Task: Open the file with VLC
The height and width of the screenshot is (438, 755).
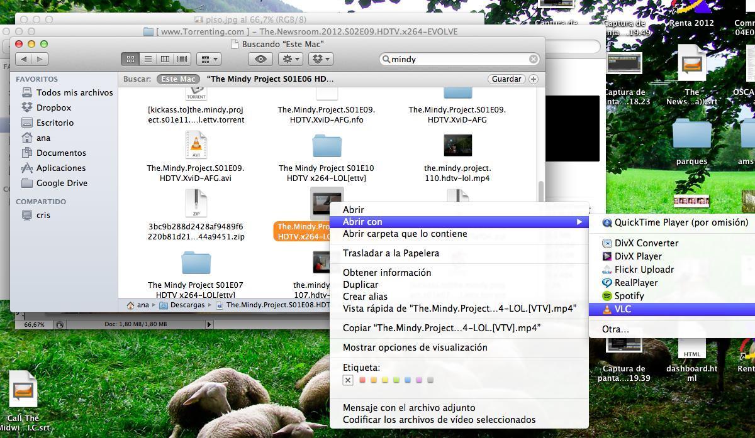Action: coord(622,309)
